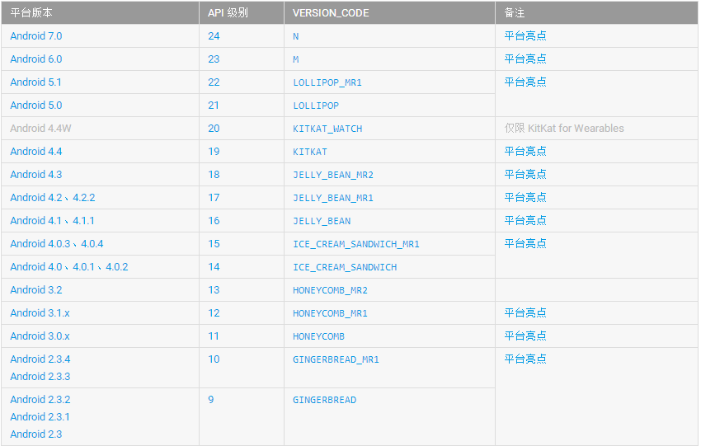Click API level 22
701x446 pixels.
pyautogui.click(x=214, y=82)
